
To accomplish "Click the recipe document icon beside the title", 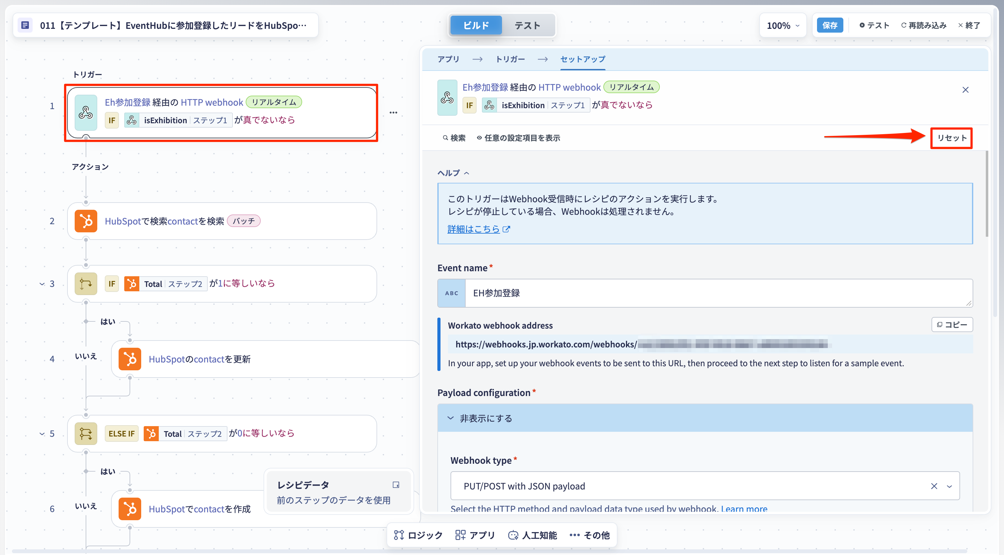I will (x=25, y=25).
